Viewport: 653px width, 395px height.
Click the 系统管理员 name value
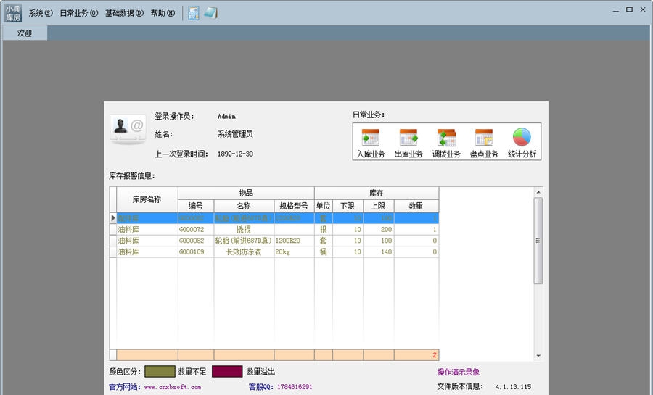point(235,134)
